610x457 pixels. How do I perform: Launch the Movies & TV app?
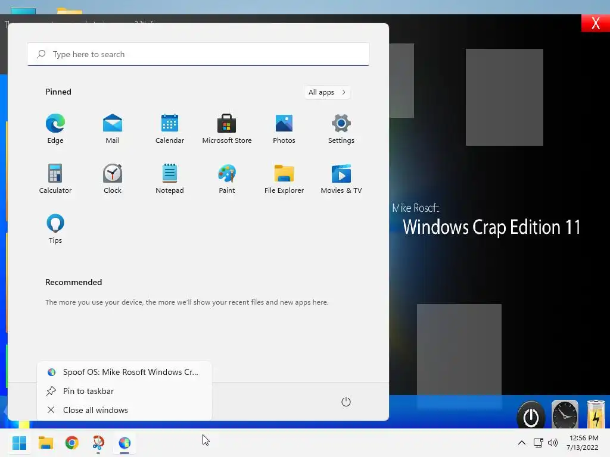341,179
